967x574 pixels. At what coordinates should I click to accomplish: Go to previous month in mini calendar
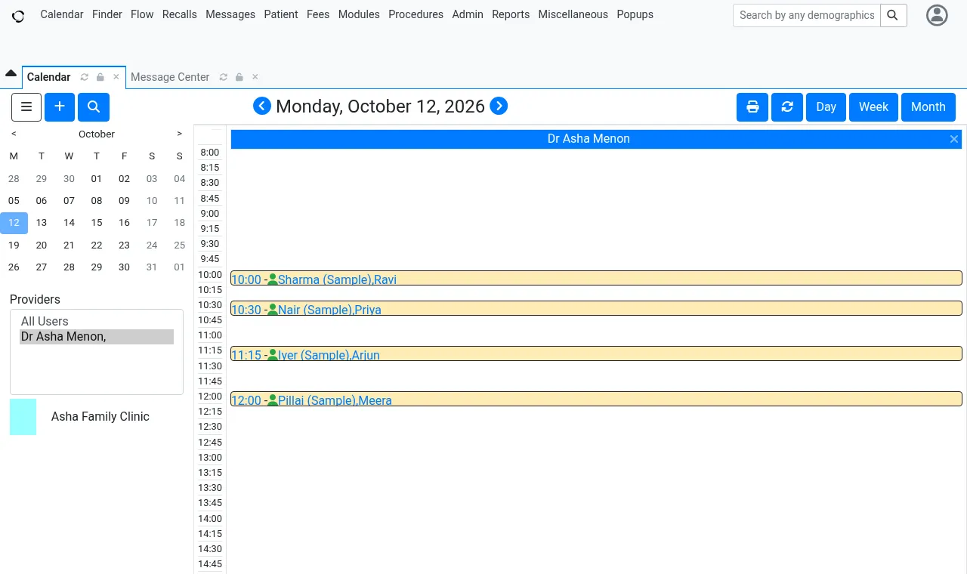14,134
